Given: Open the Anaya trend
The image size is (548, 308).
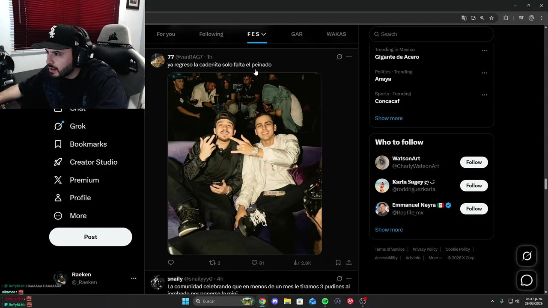Looking at the screenshot, I should [383, 79].
